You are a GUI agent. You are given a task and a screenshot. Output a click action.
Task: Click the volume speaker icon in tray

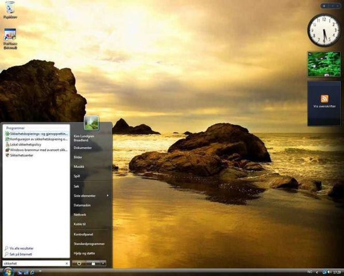(x=329, y=272)
